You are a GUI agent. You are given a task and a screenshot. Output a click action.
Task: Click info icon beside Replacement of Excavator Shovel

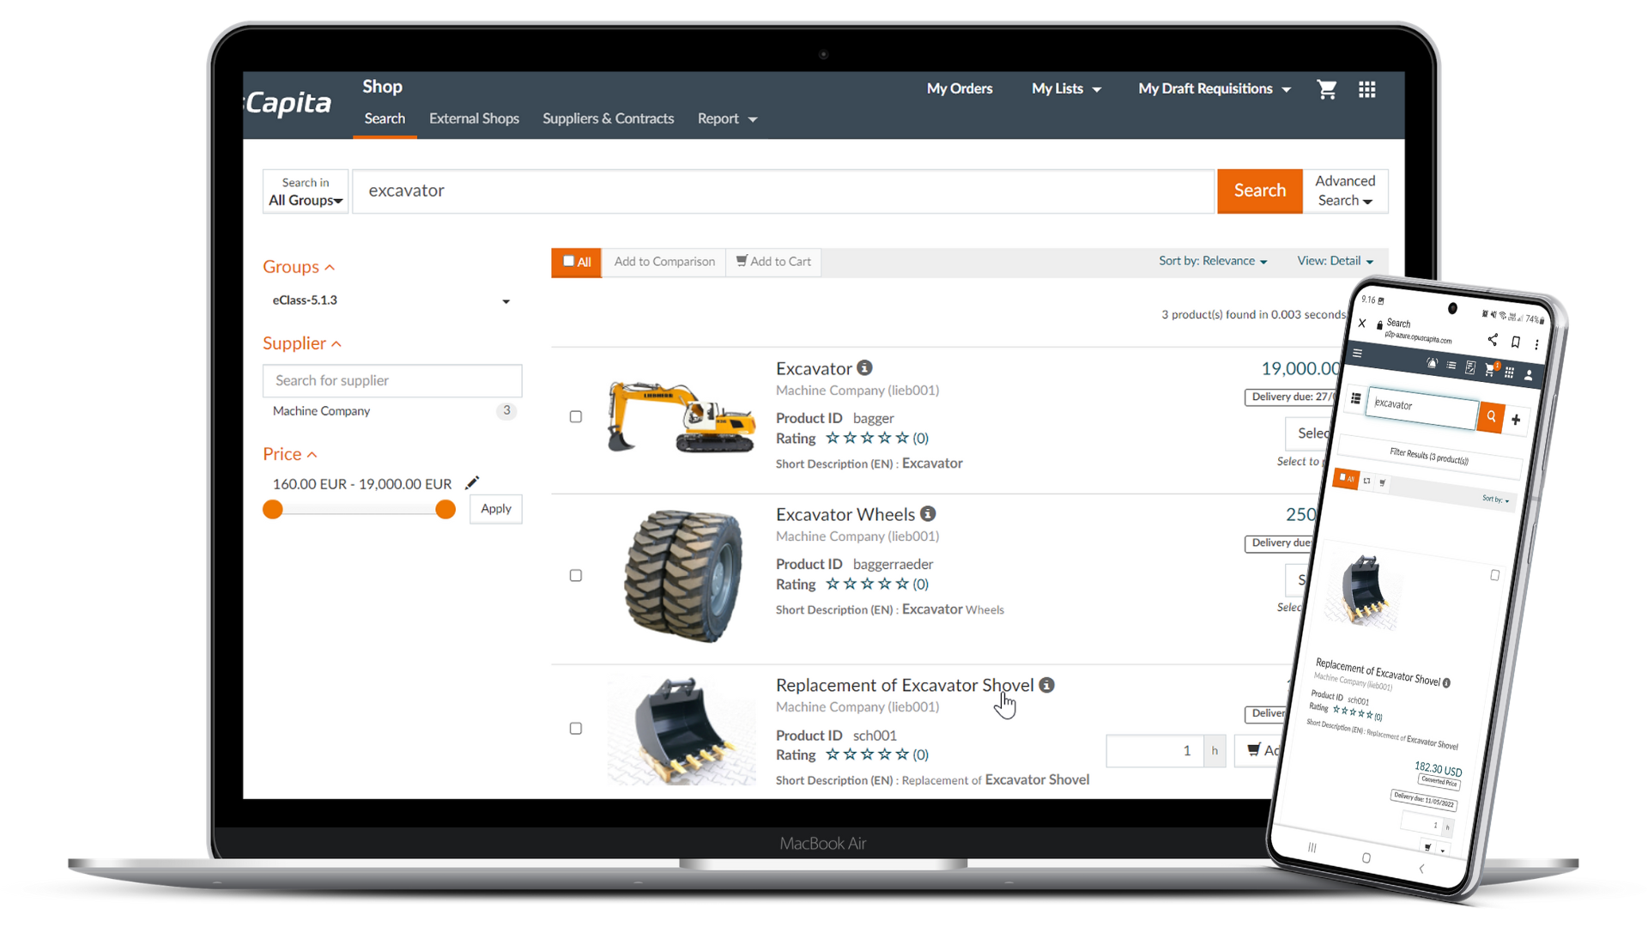pos(1046,685)
